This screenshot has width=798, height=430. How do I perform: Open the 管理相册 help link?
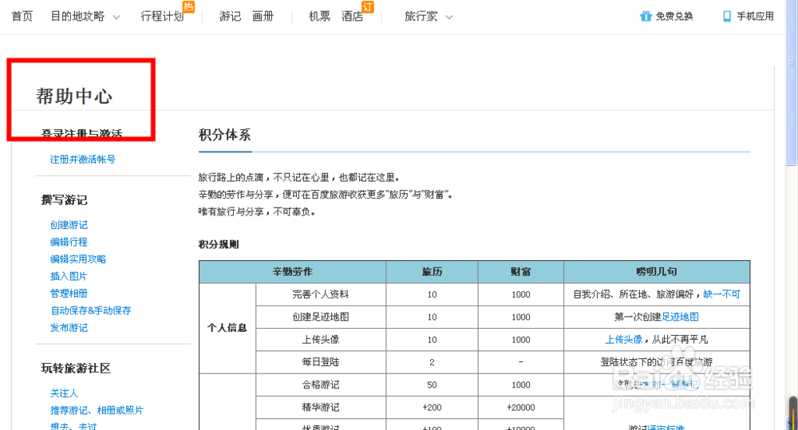point(69,293)
